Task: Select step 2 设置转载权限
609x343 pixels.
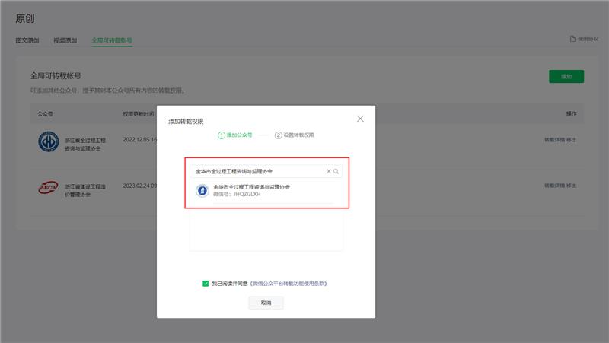Action: coord(295,135)
